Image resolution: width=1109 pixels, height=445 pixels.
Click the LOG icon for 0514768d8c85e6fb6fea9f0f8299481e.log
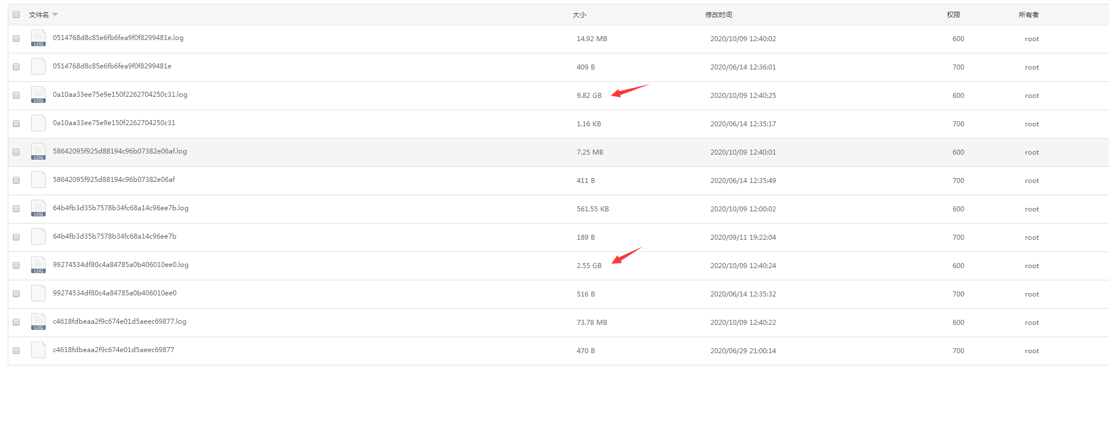click(38, 38)
